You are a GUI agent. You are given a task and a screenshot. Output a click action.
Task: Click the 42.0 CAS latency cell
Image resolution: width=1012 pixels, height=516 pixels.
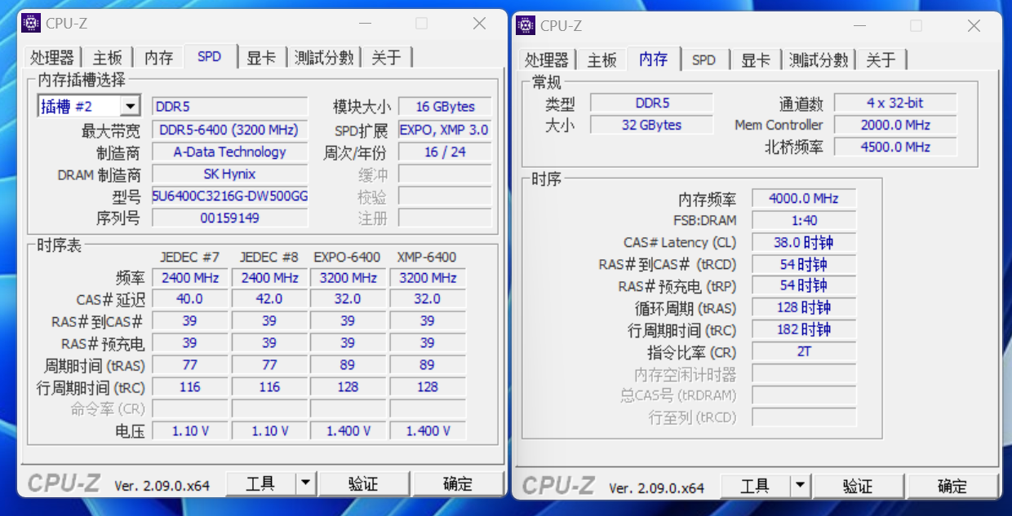269,299
